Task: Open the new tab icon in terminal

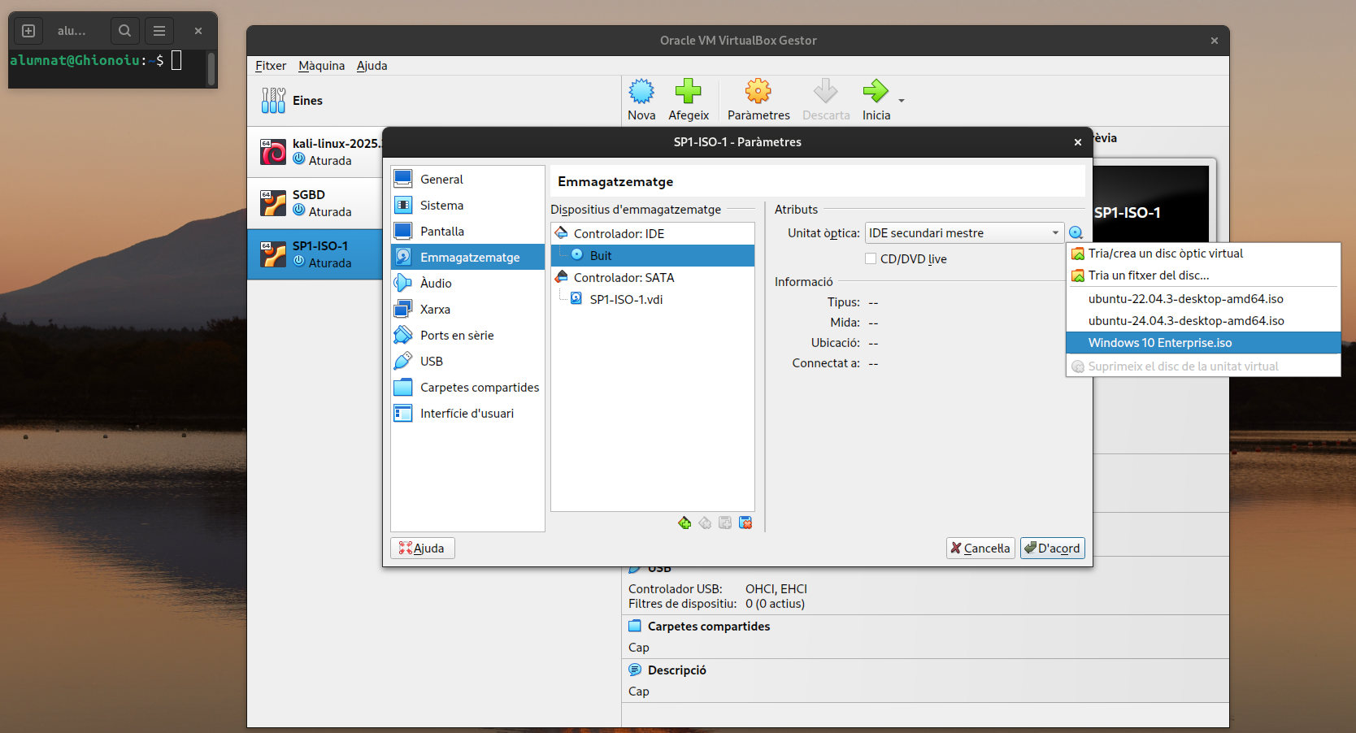Action: [28, 31]
